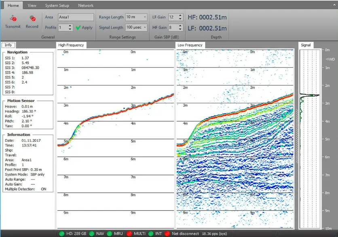Select the Signal tab
The image size is (338, 237).
click(306, 45)
